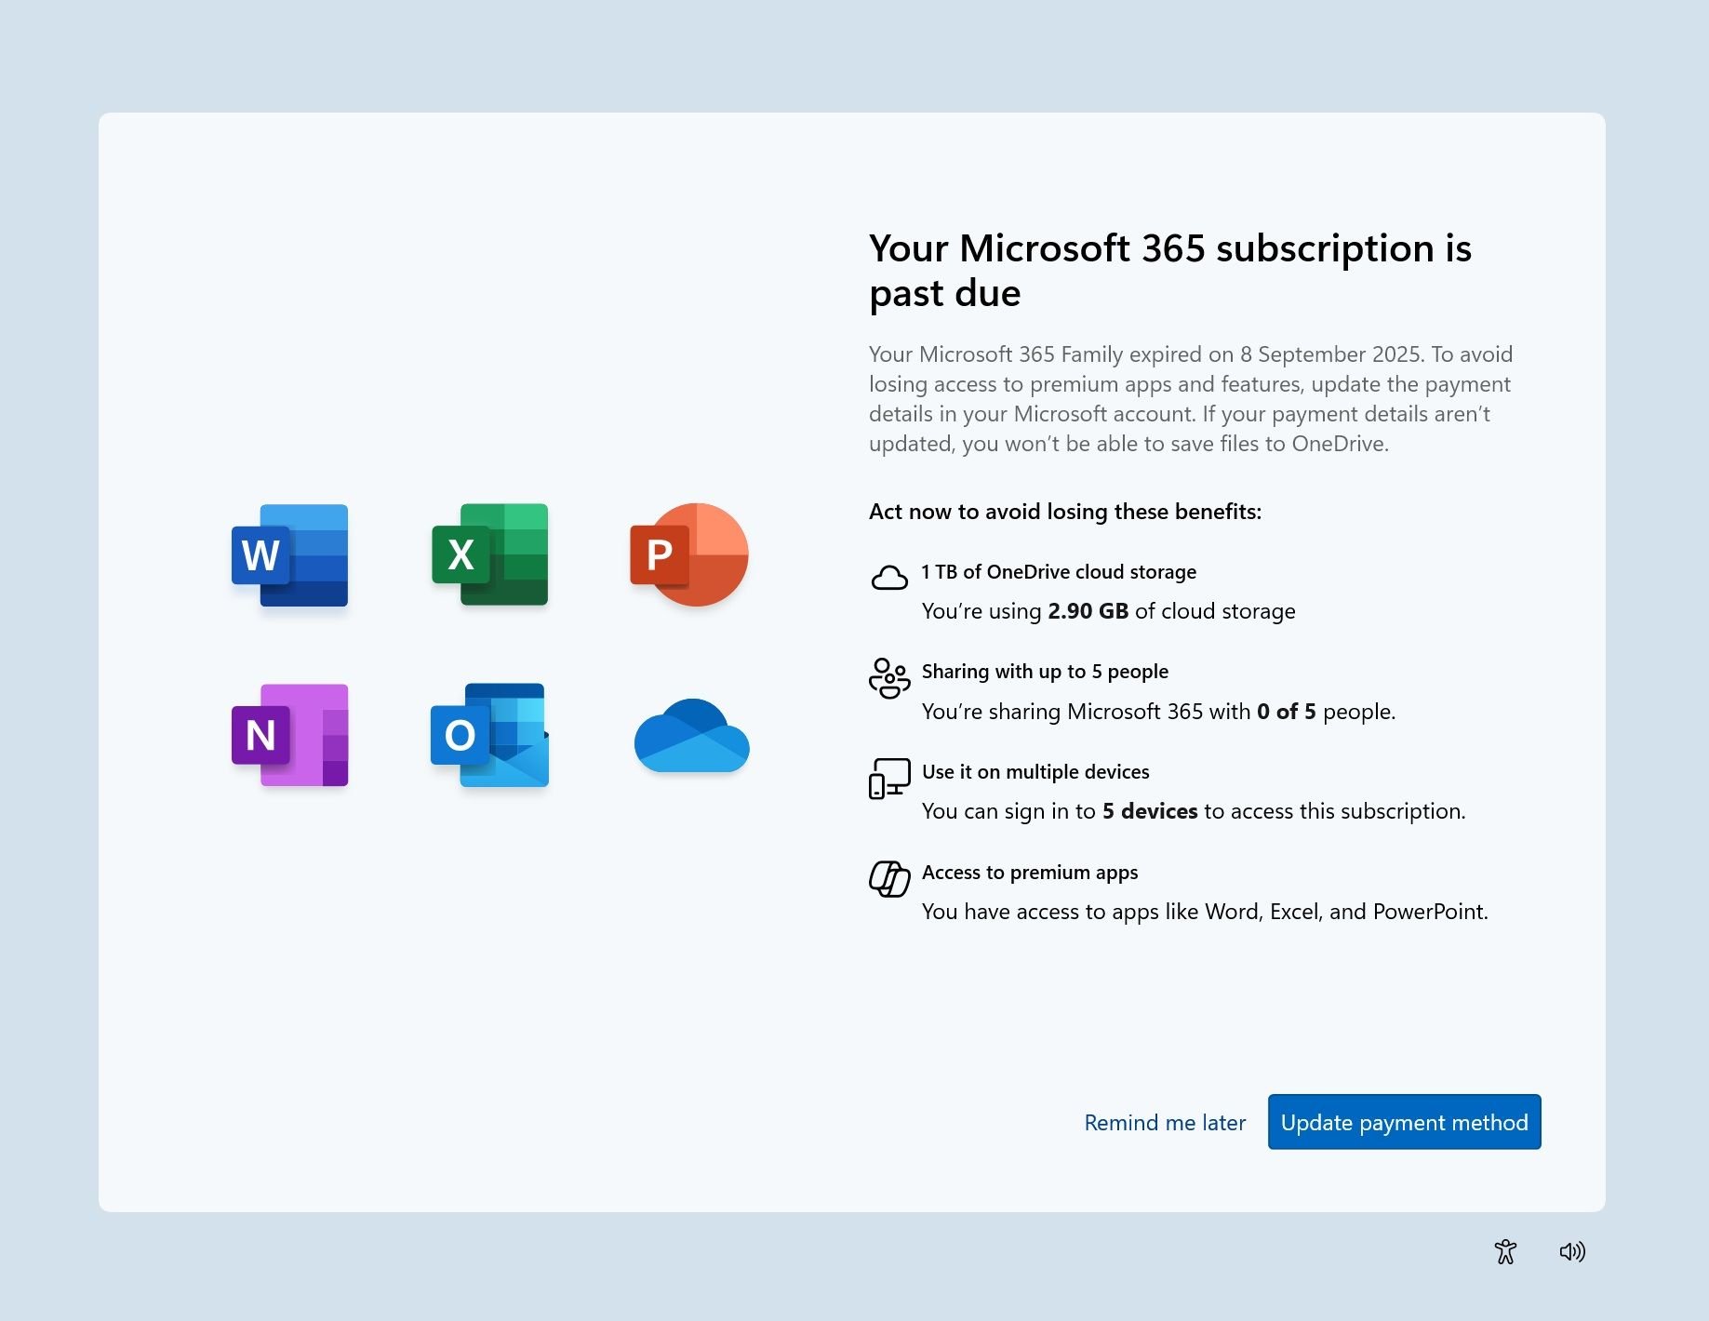1709x1321 pixels.
Task: Click the Act now benefits header
Action: (1064, 512)
